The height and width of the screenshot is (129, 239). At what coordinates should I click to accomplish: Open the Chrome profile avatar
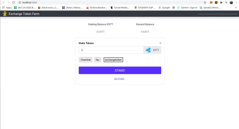[231, 3]
